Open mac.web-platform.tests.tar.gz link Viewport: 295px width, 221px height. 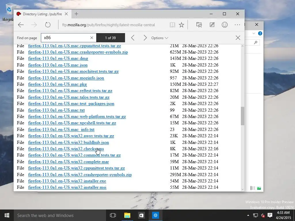click(x=77, y=117)
